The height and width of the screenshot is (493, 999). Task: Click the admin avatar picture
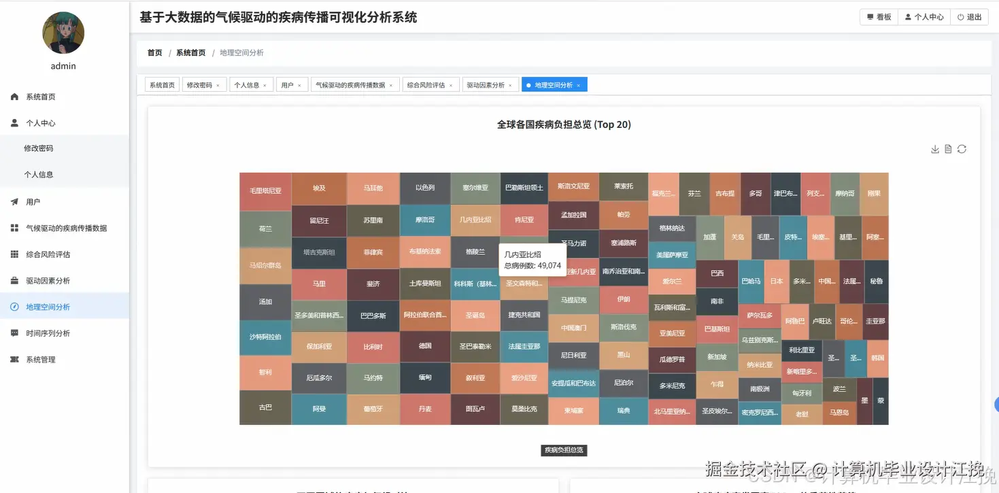[63, 33]
